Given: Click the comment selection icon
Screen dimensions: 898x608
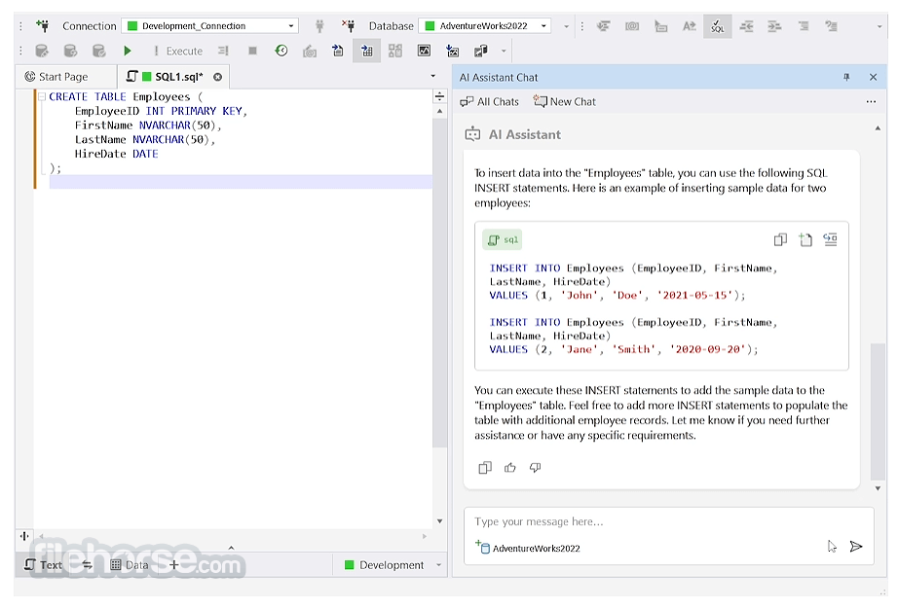Looking at the screenshot, I should click(803, 25).
